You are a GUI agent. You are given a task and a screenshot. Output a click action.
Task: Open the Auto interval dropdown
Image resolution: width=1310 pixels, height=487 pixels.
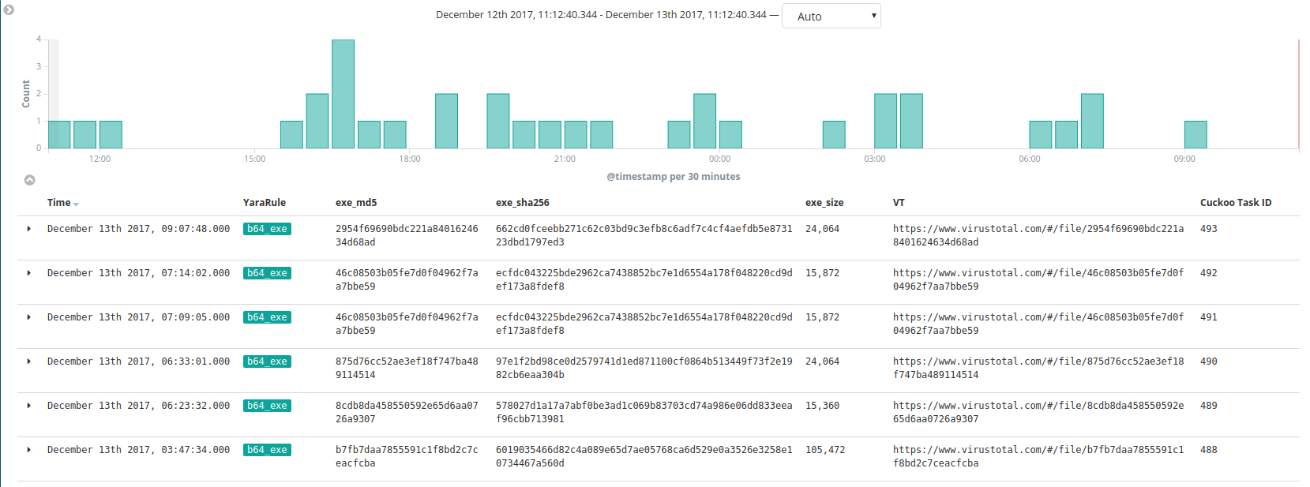831,16
